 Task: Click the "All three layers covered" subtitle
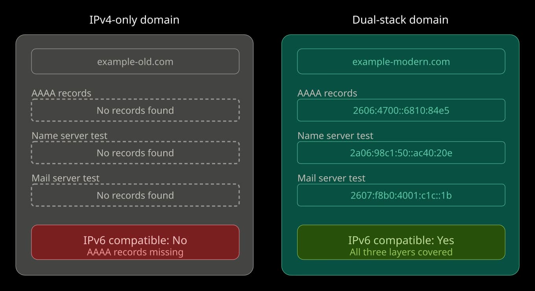click(401, 252)
